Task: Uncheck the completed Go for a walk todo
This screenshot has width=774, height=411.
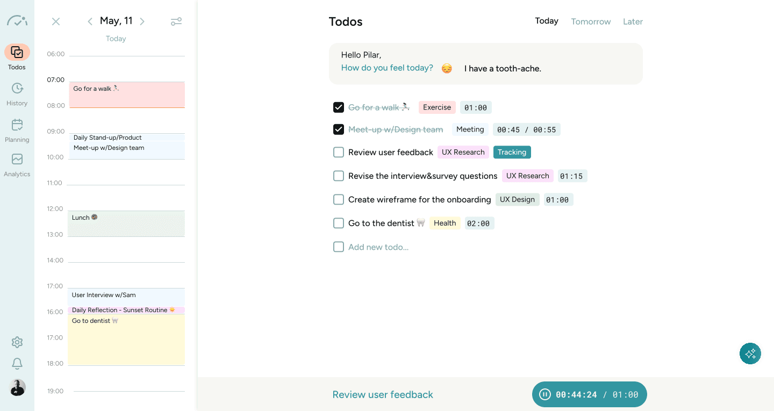Action: point(339,107)
